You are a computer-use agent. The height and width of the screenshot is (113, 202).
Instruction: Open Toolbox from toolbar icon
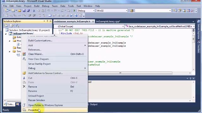[193, 11]
